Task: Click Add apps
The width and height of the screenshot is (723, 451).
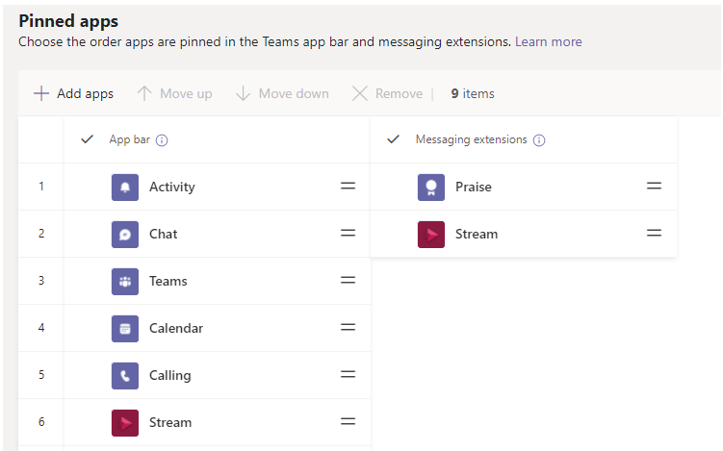Action: [73, 93]
